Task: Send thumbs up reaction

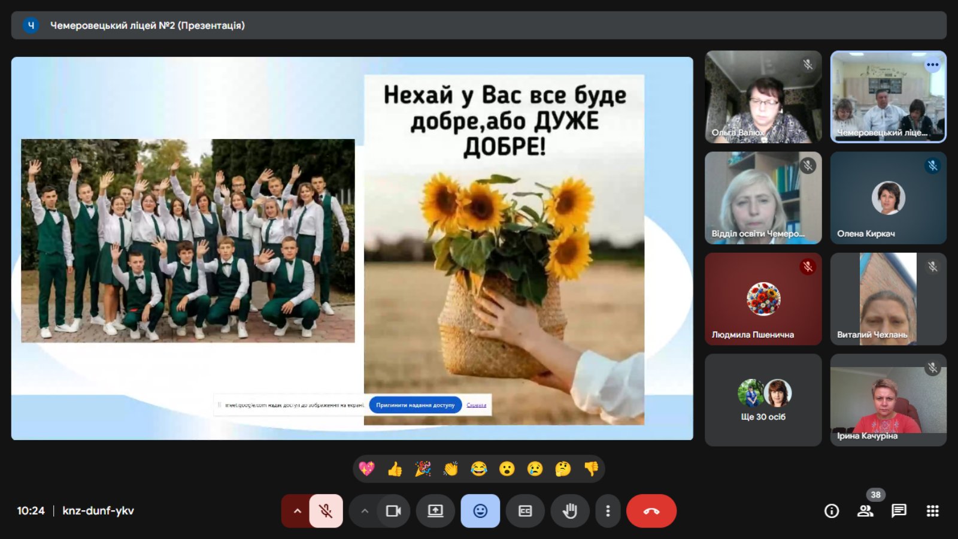Action: click(395, 469)
